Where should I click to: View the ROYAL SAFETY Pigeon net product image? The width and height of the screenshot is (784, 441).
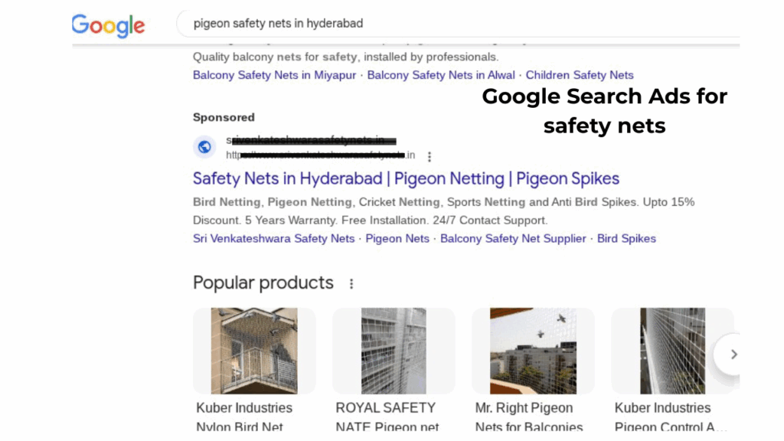[x=394, y=351]
